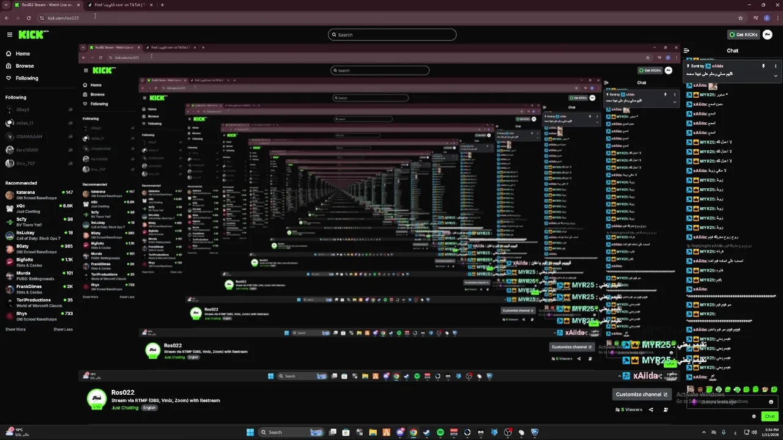This screenshot has height=440, width=783.
Task: Click the system tray volume icon
Action: (x=754, y=432)
